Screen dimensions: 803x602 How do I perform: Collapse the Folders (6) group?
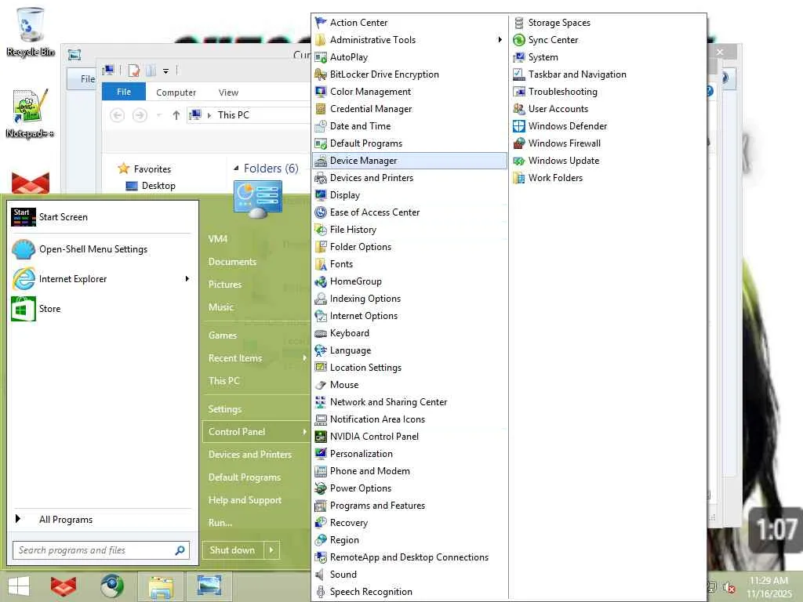pyautogui.click(x=236, y=168)
